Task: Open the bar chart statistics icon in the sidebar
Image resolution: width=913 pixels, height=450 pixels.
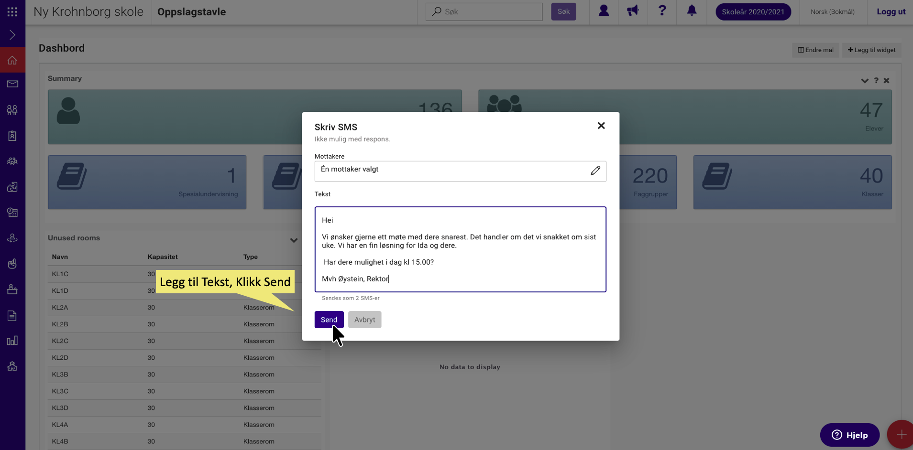Action: pos(12,341)
